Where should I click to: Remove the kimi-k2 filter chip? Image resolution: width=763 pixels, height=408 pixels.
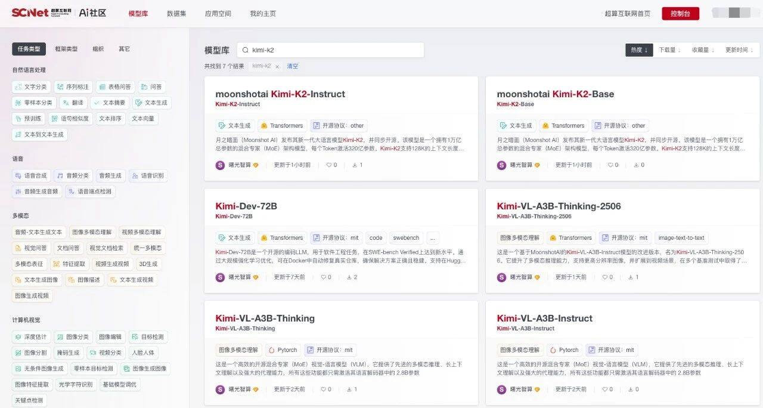tap(277, 67)
